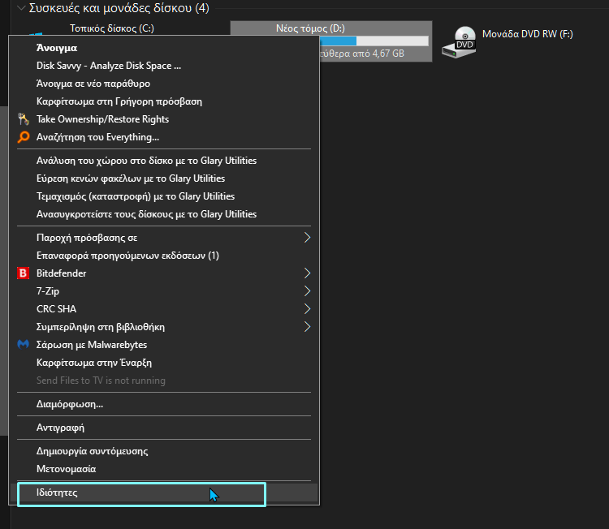The image size is (609, 529).
Task: Expand the 7-Zip submenu arrow
Action: click(x=307, y=291)
